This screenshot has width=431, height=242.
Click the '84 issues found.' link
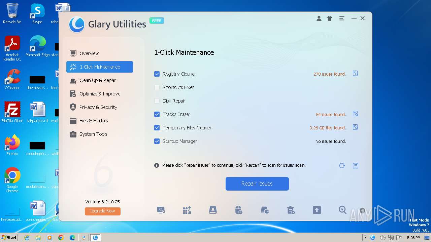point(331,114)
